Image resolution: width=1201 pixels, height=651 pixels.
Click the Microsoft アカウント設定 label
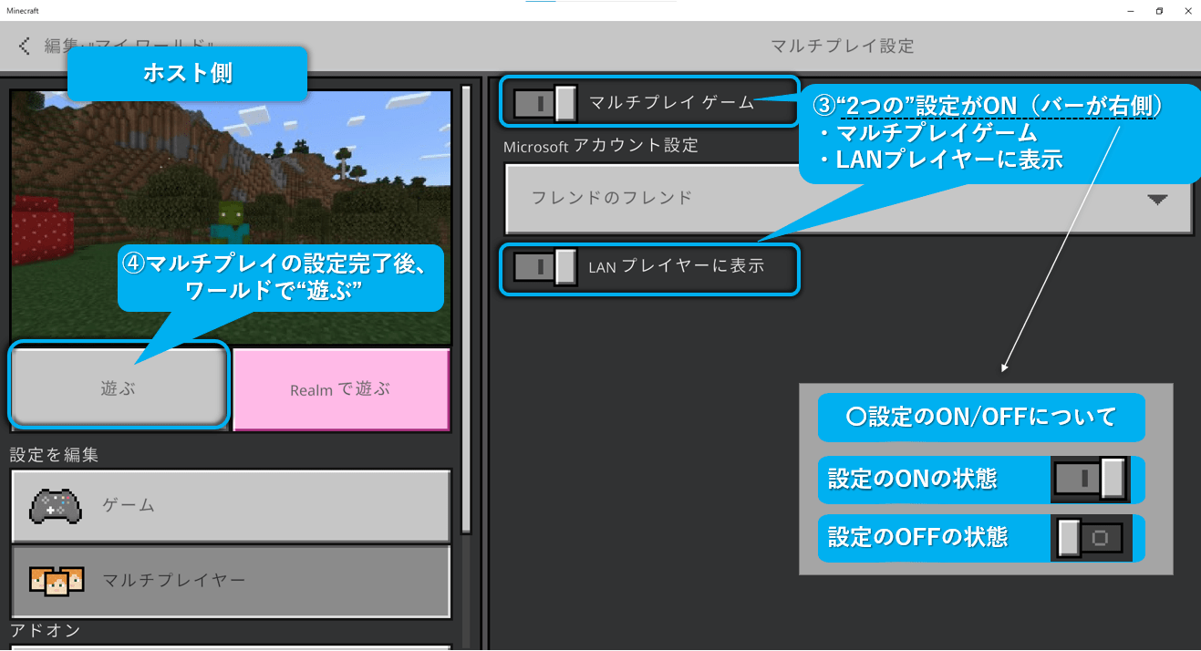point(601,146)
